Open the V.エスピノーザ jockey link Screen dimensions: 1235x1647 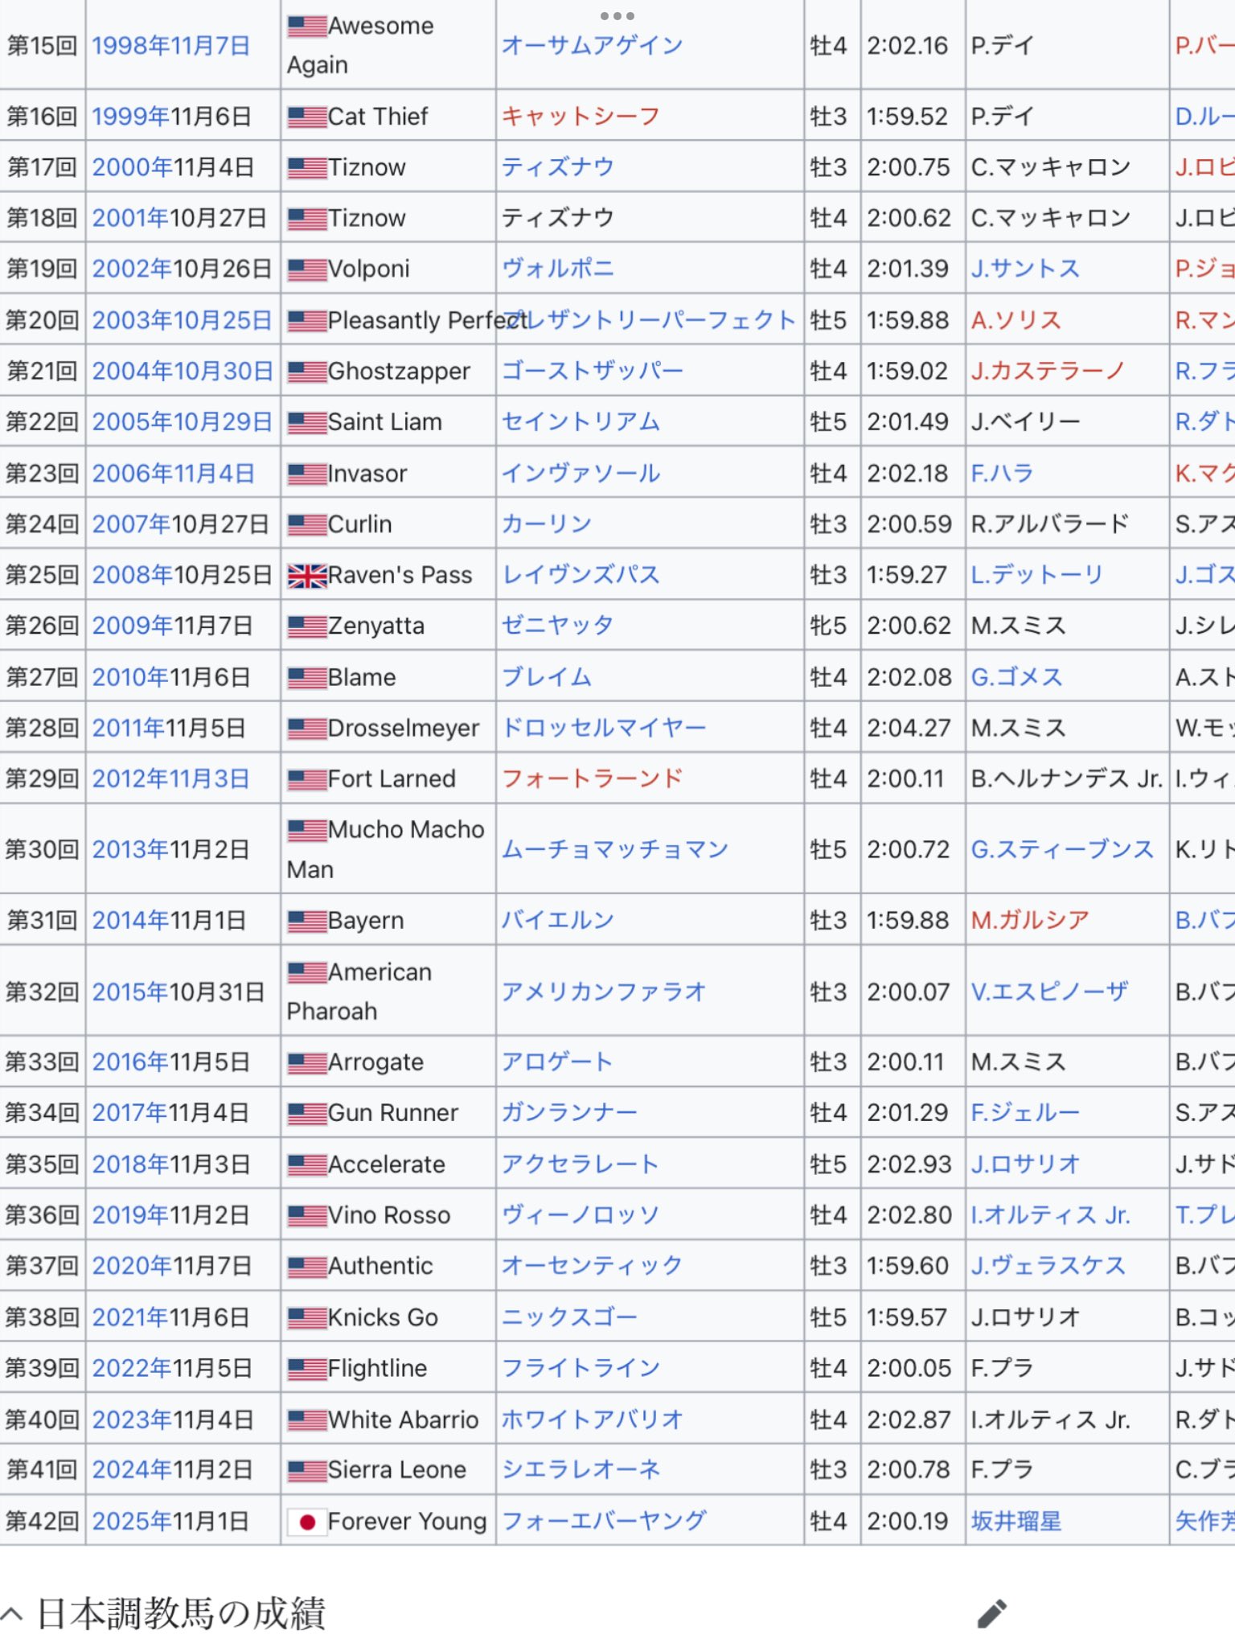[x=1050, y=992]
